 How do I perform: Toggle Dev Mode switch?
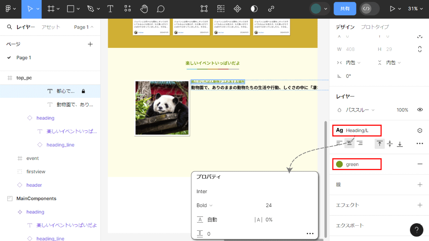369,9
